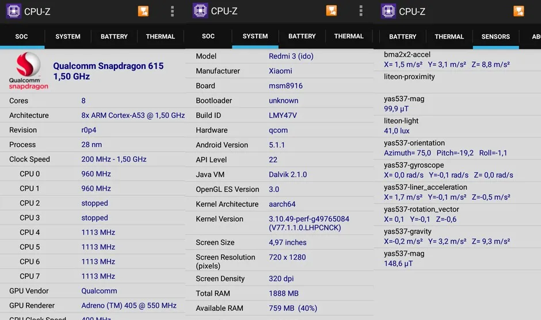Open THERMAL tab in right screen
The image size is (541, 320).
click(x=449, y=37)
